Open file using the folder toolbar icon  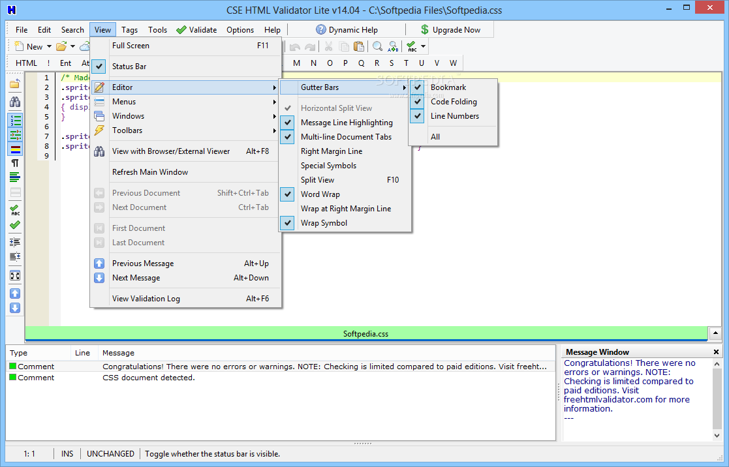click(x=61, y=46)
